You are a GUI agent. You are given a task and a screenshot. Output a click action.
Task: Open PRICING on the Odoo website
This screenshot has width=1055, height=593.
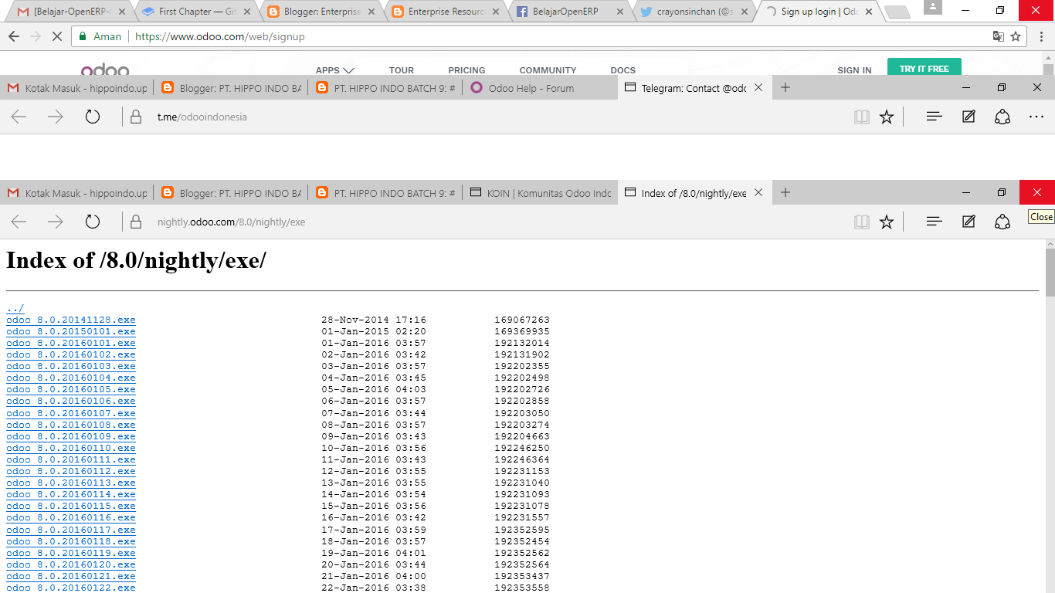click(466, 70)
